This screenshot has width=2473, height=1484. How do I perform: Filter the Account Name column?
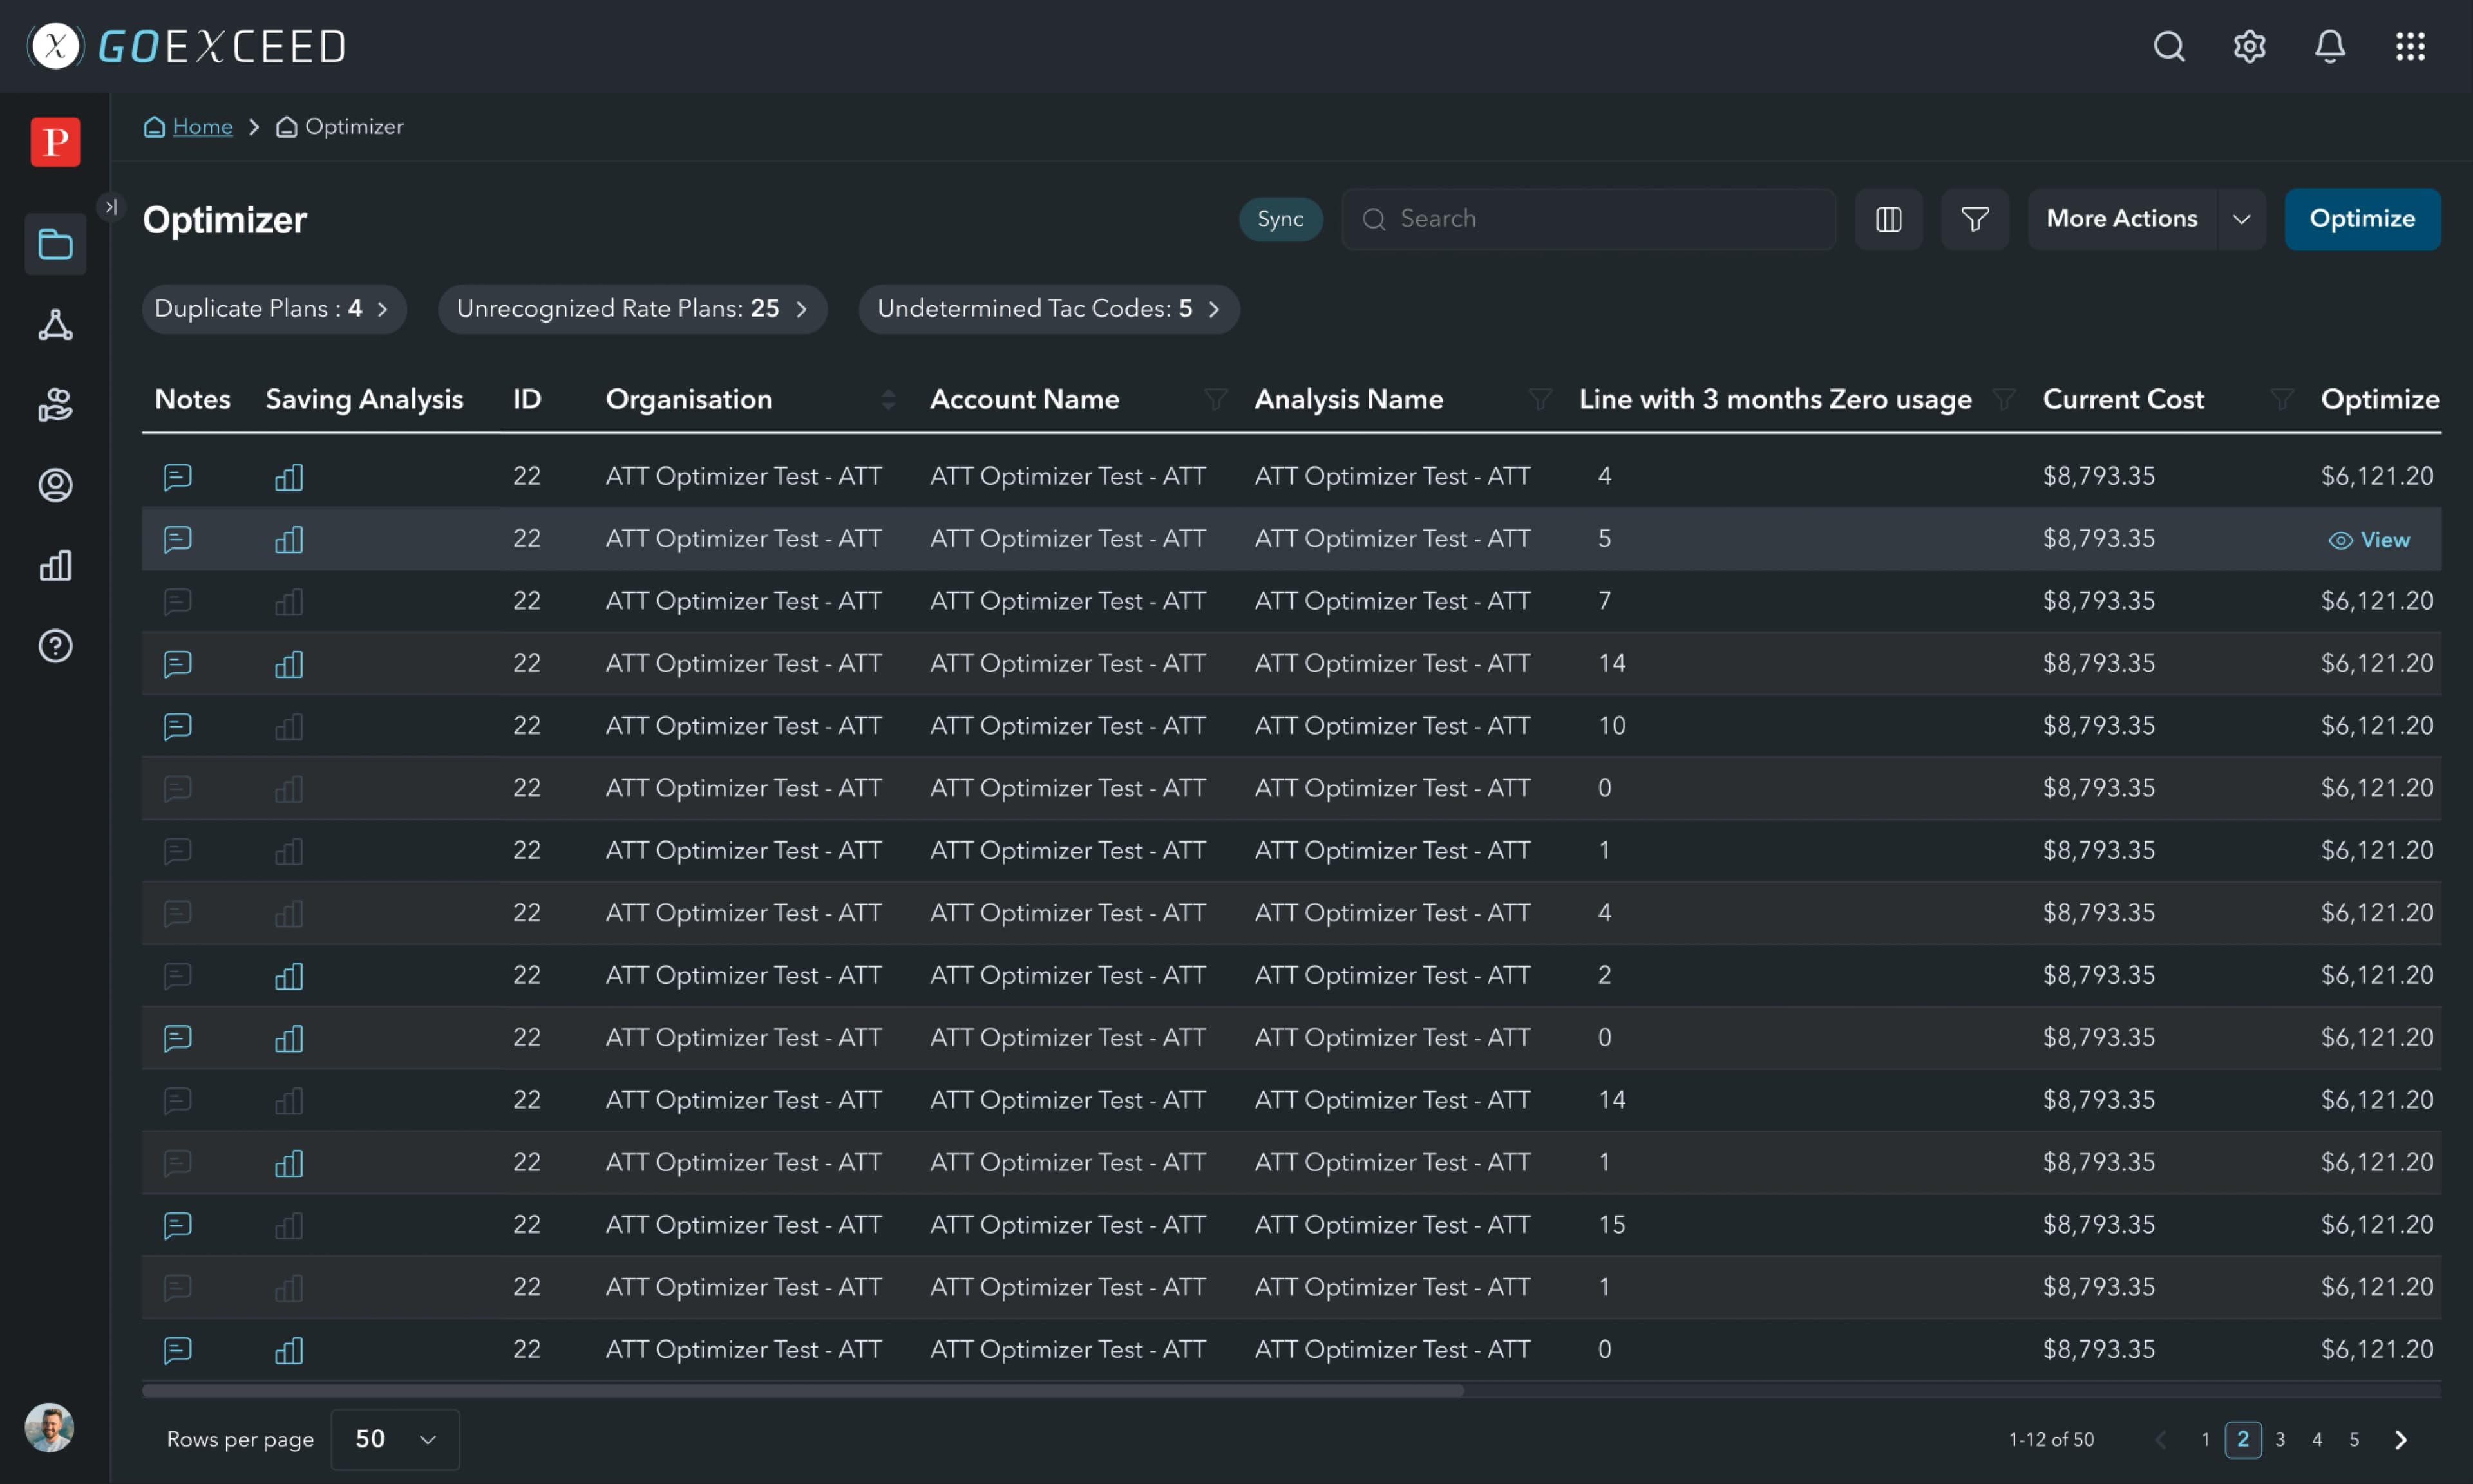pos(1215,399)
